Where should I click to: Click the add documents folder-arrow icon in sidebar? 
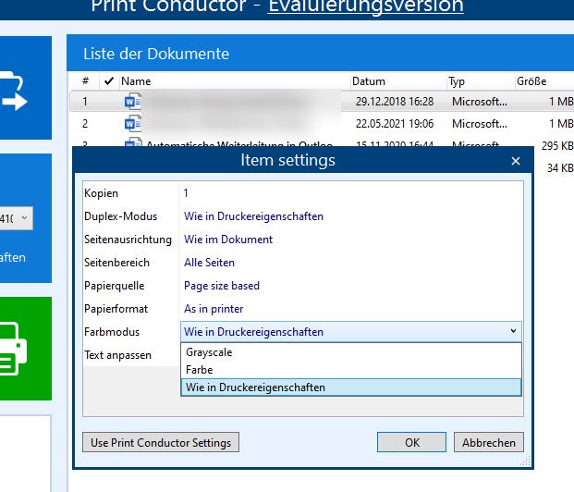pos(13,91)
